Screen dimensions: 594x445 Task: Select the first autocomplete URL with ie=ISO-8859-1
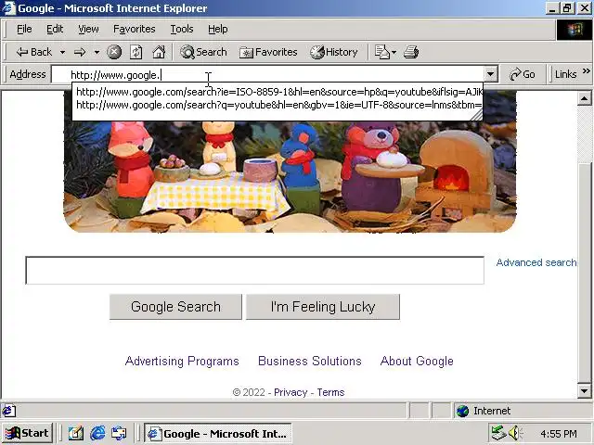[x=278, y=92]
